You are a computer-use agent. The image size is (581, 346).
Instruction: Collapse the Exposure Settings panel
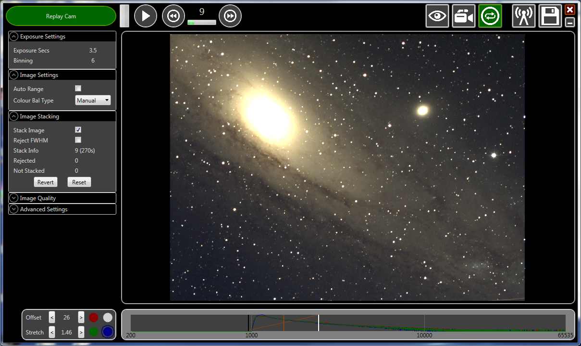coord(14,37)
